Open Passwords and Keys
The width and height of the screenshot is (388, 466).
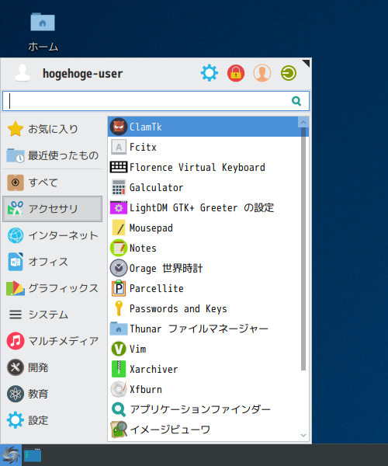pyautogui.click(x=204, y=309)
